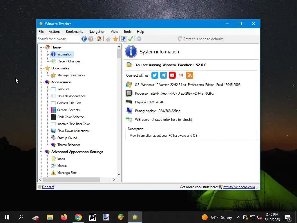The image size is (297, 223).
Task: Select Custom Accents tree item
Action: click(68, 110)
